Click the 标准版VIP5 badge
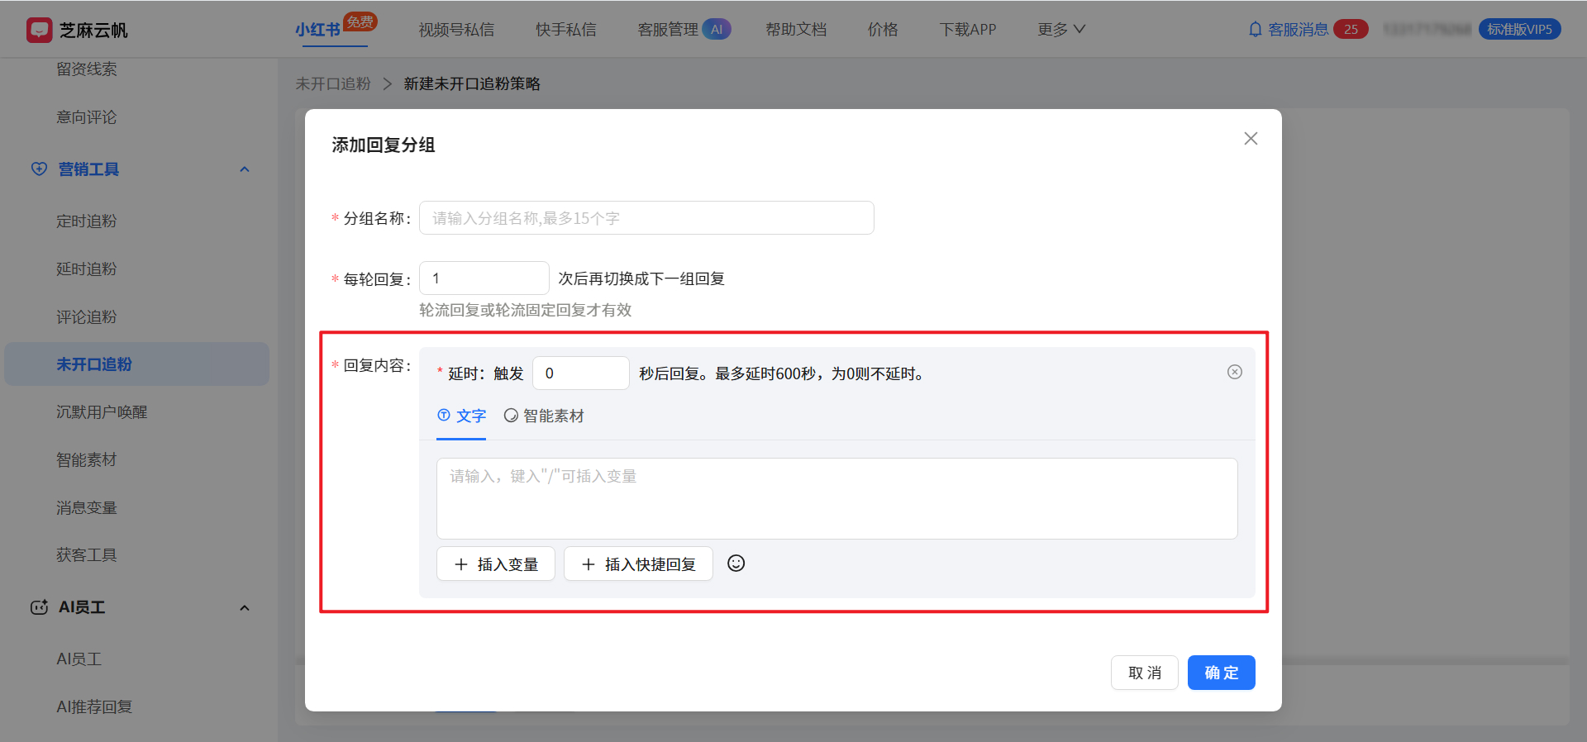 (x=1519, y=30)
